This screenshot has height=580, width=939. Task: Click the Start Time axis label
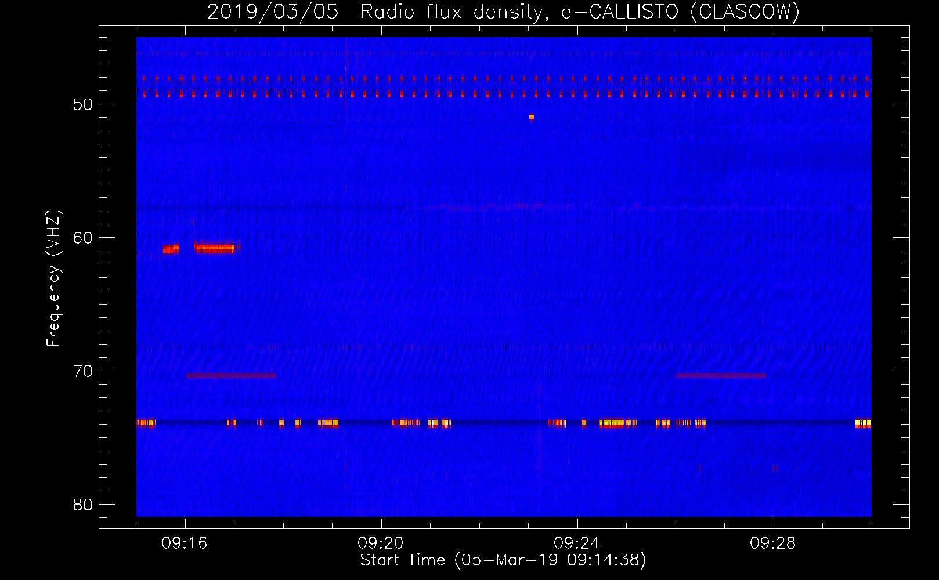(503, 560)
